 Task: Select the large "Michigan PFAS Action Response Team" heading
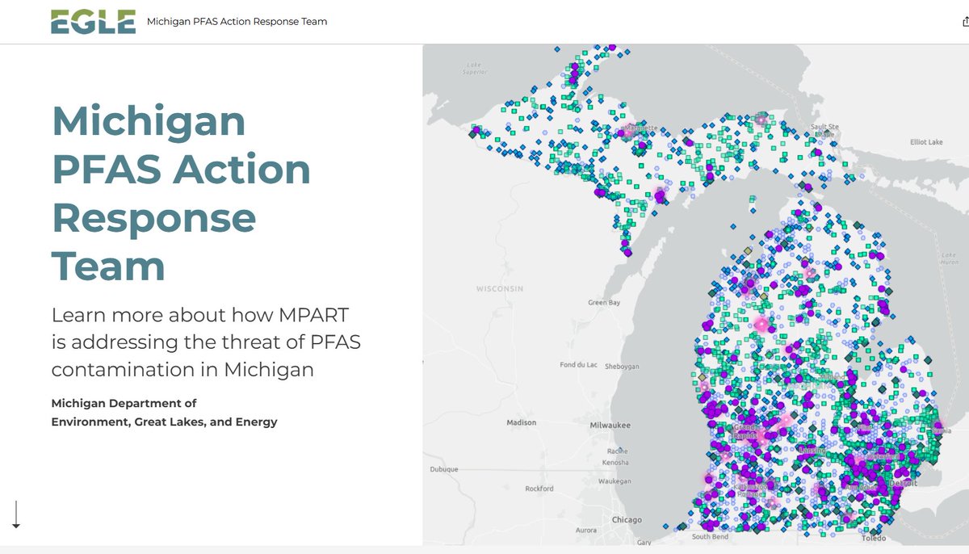coord(181,193)
